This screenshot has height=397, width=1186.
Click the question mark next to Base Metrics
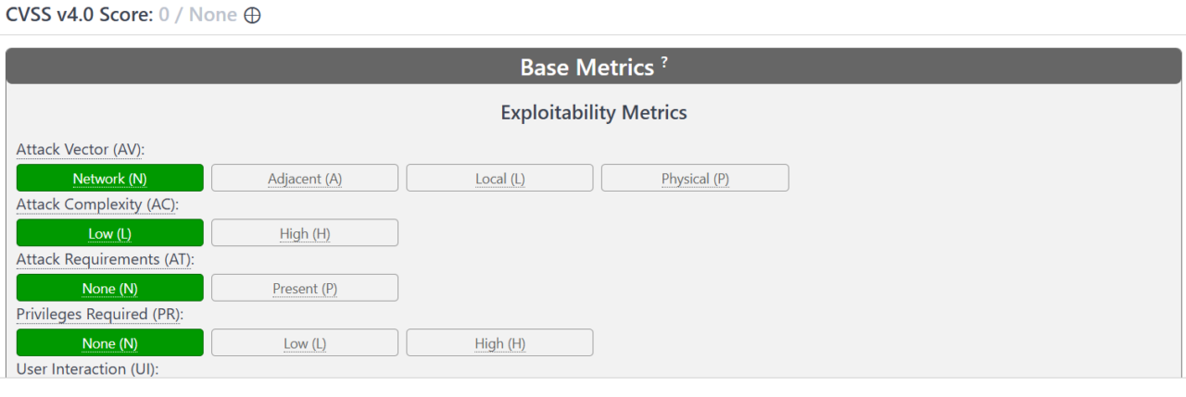click(x=664, y=63)
